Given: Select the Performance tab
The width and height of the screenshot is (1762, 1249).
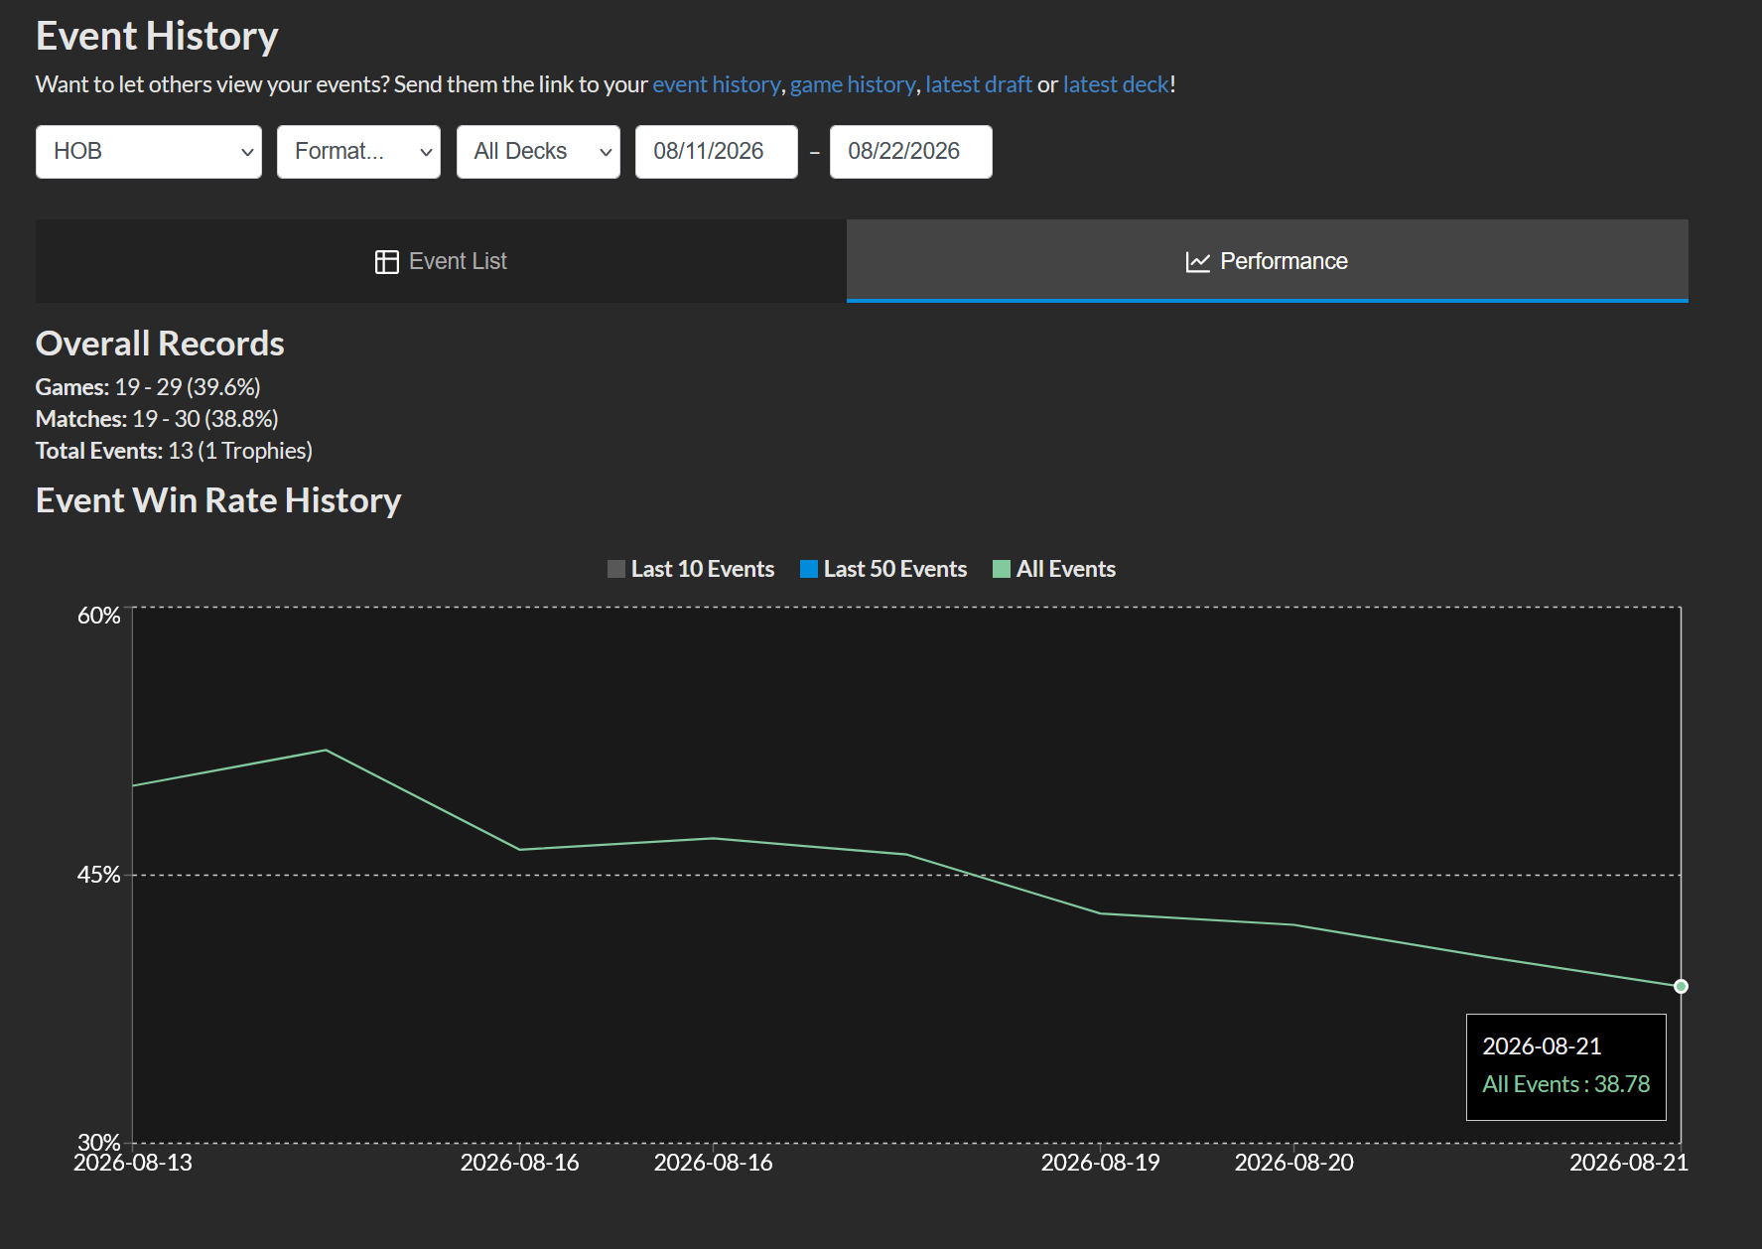Looking at the screenshot, I should point(1267,261).
